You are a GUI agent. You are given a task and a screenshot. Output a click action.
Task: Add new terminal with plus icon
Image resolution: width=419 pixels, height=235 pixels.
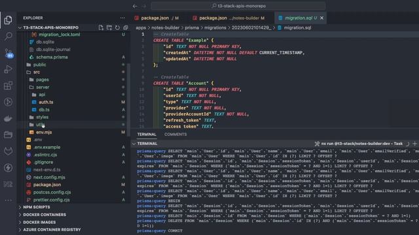click(x=414, y=144)
